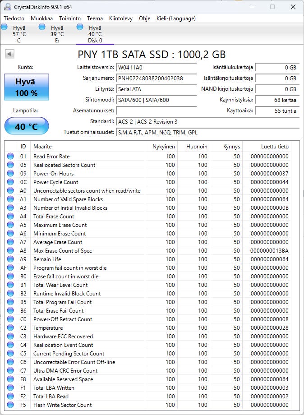Click the Luettu tieto column header
Viewport: 304px width, 415px height.
tap(267, 147)
